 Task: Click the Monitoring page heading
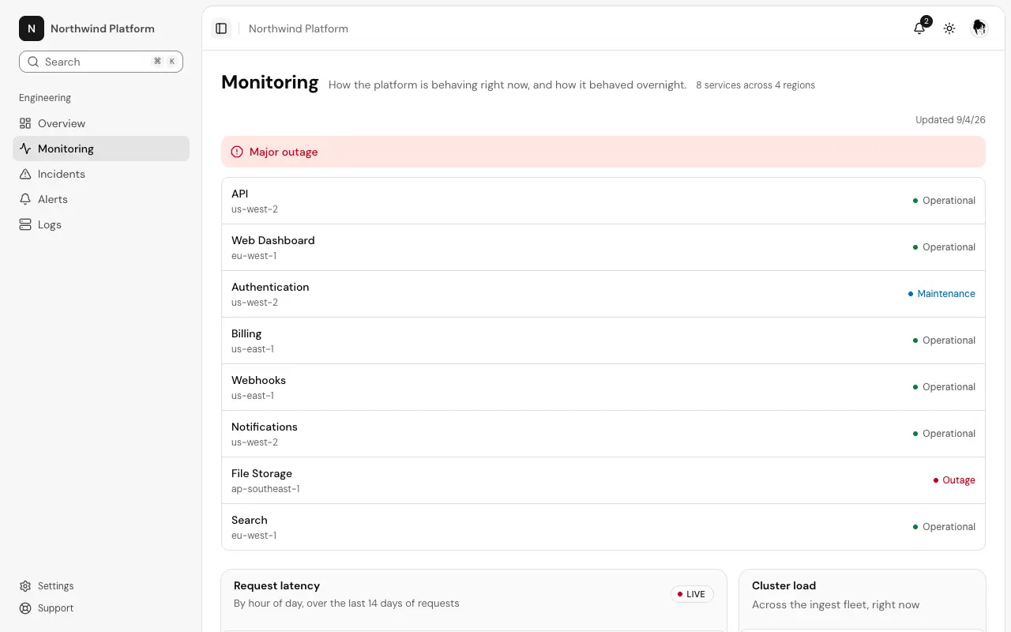[x=270, y=82]
